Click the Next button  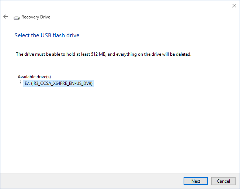[195, 181]
